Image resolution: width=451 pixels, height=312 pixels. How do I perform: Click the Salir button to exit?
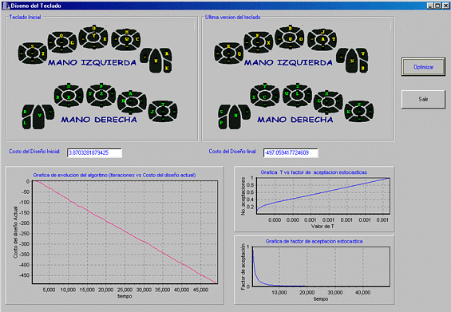(423, 99)
